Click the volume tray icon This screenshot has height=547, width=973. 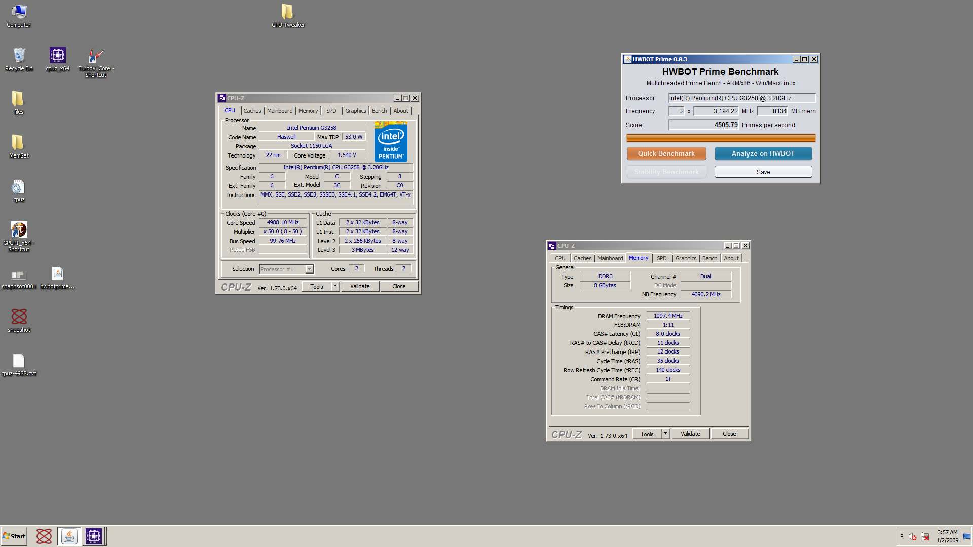click(x=912, y=536)
